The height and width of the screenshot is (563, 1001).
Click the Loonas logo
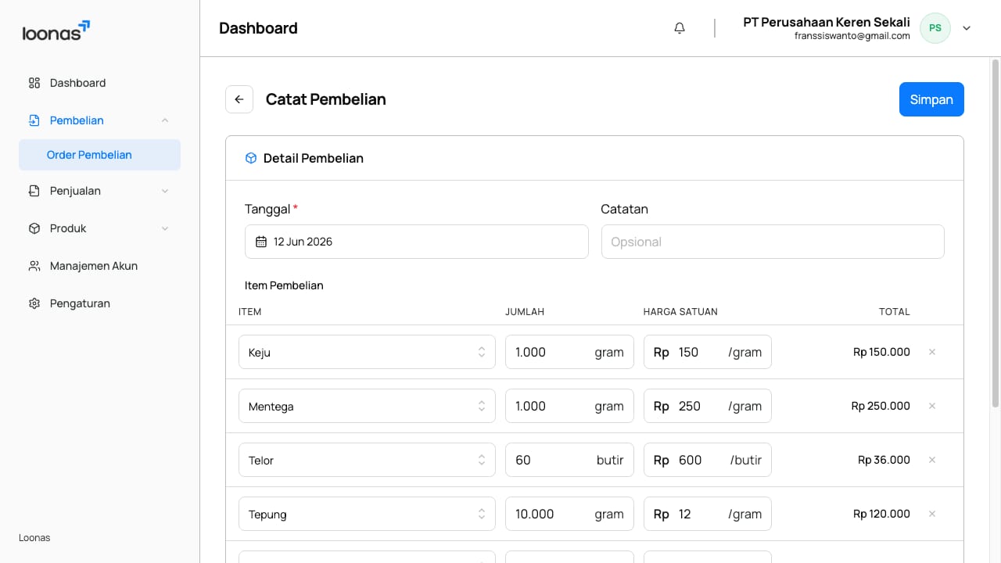coord(56,30)
